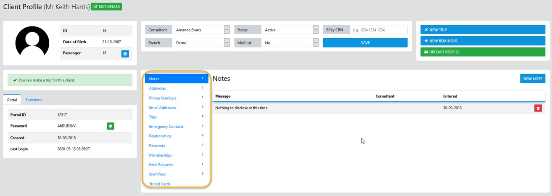Screen dimensions: 552x196
Task: Click into the BPay CRN field
Action: (378, 30)
